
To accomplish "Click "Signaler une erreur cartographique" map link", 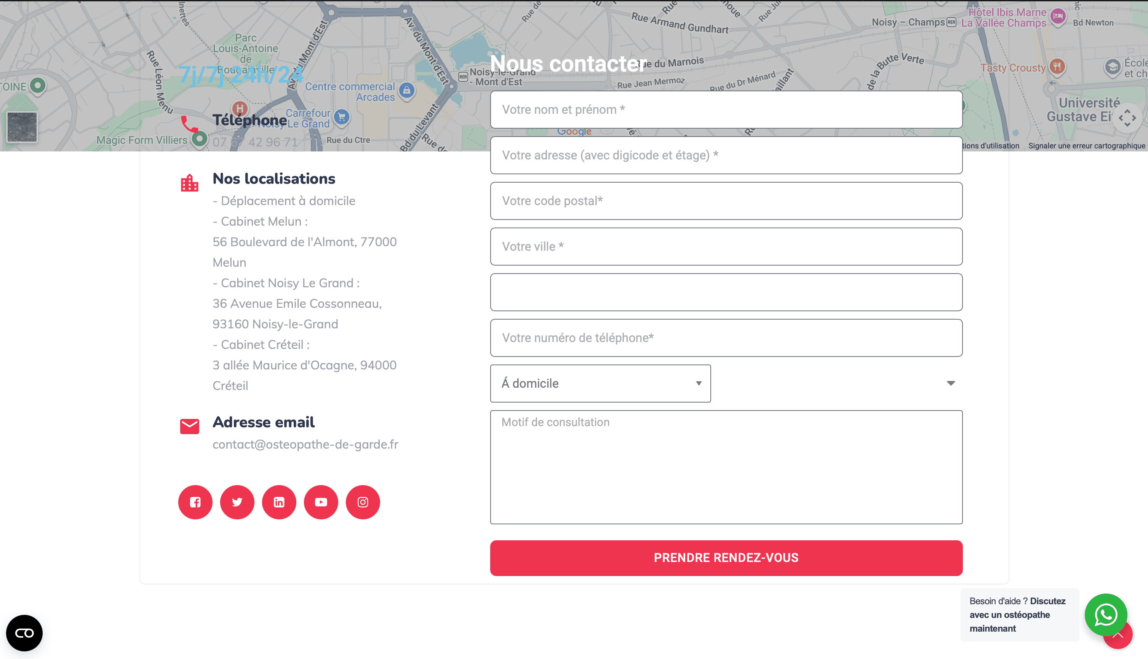I will tap(1086, 146).
